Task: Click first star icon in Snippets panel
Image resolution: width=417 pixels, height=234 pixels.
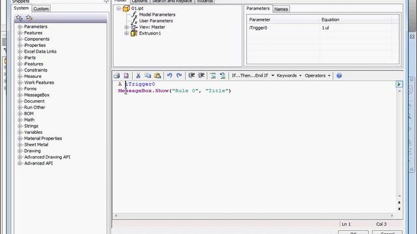Action: coord(19,18)
